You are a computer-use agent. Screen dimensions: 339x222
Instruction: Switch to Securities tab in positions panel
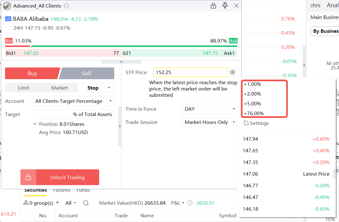36,190
